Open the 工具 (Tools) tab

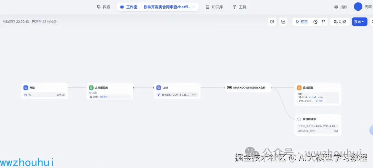pyautogui.click(x=239, y=7)
